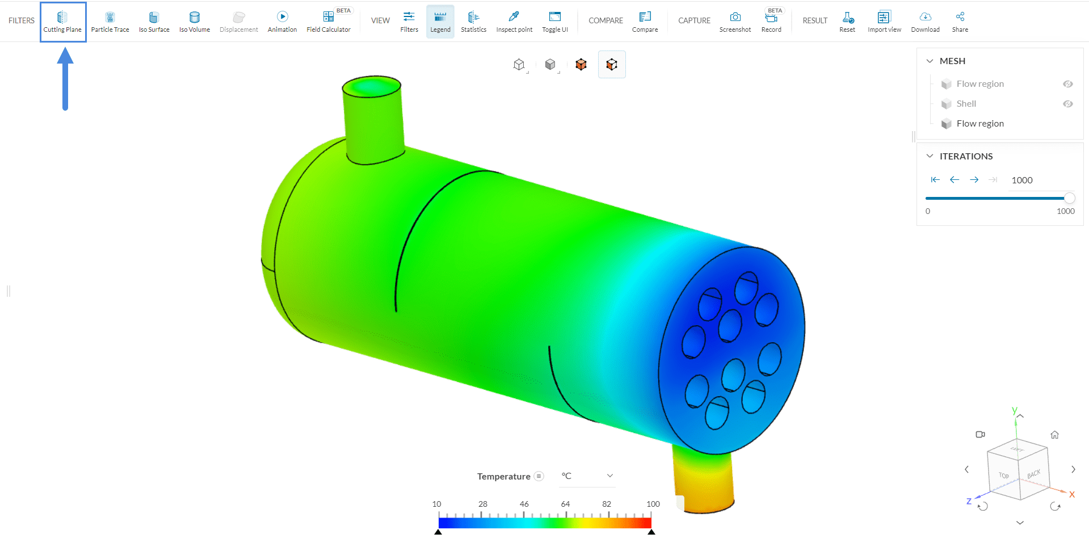The image size is (1089, 538).
Task: Select the Cutting Plane filter
Action: tap(62, 22)
